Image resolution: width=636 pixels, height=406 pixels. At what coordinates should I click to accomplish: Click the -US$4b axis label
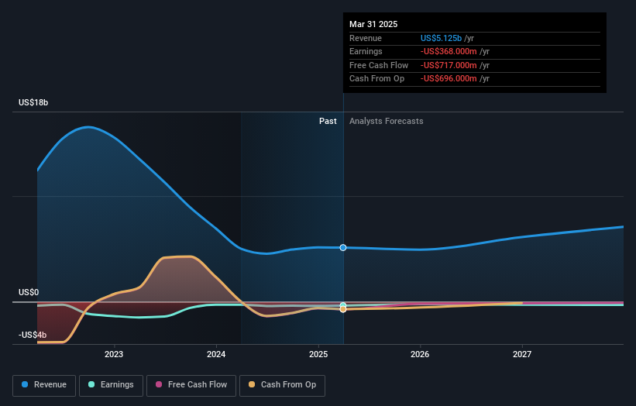(33, 335)
